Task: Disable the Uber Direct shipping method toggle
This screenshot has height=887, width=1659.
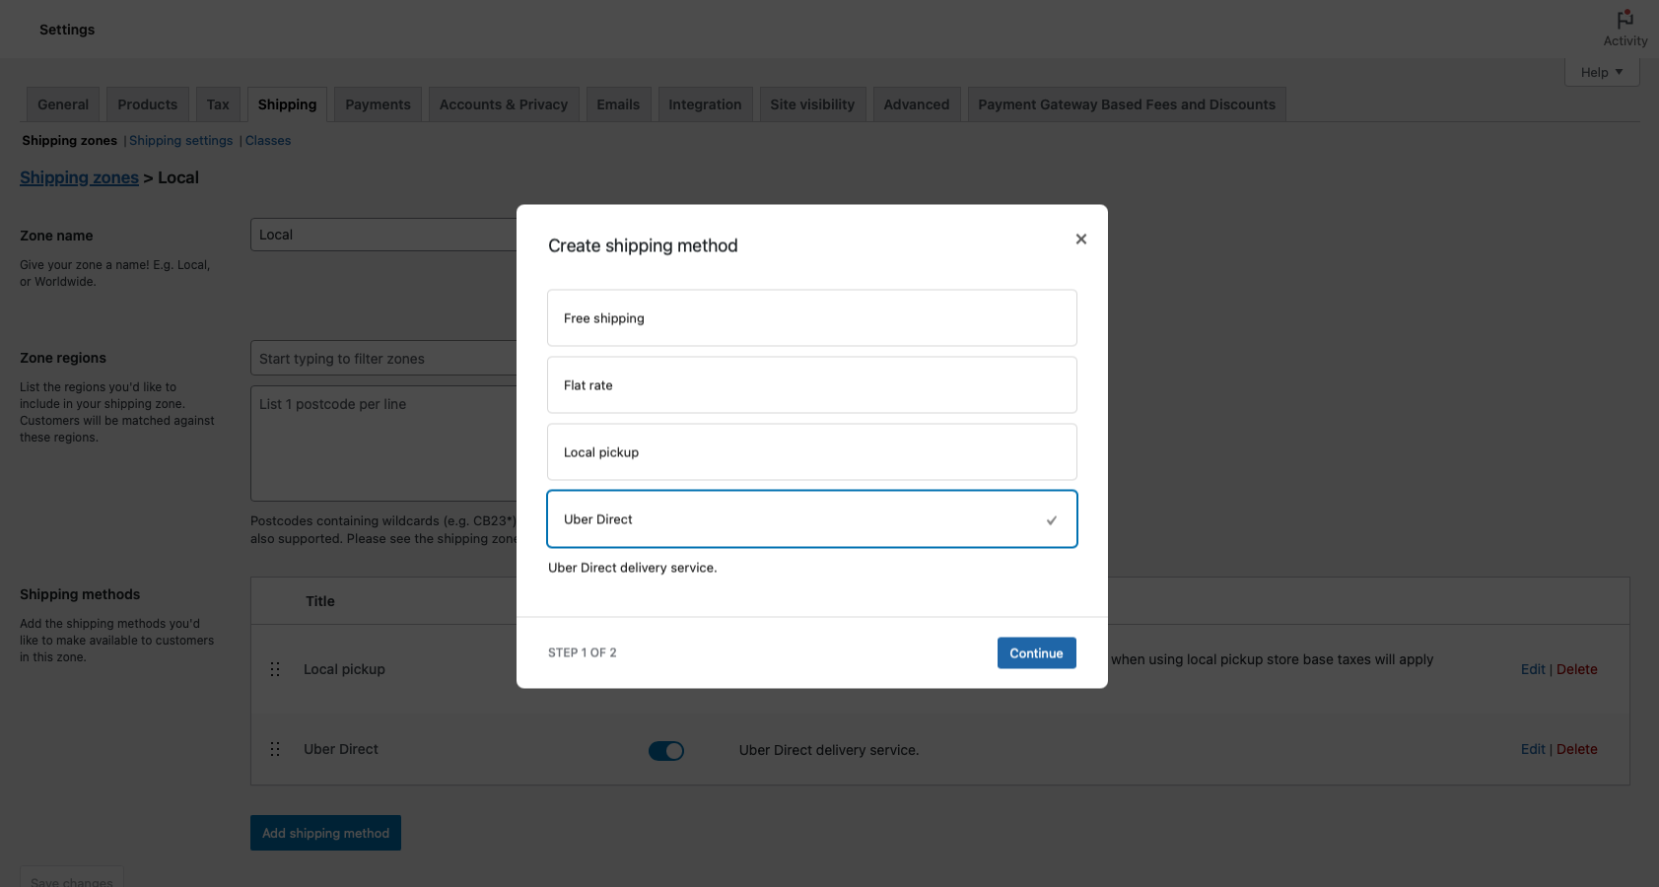Action: click(666, 750)
